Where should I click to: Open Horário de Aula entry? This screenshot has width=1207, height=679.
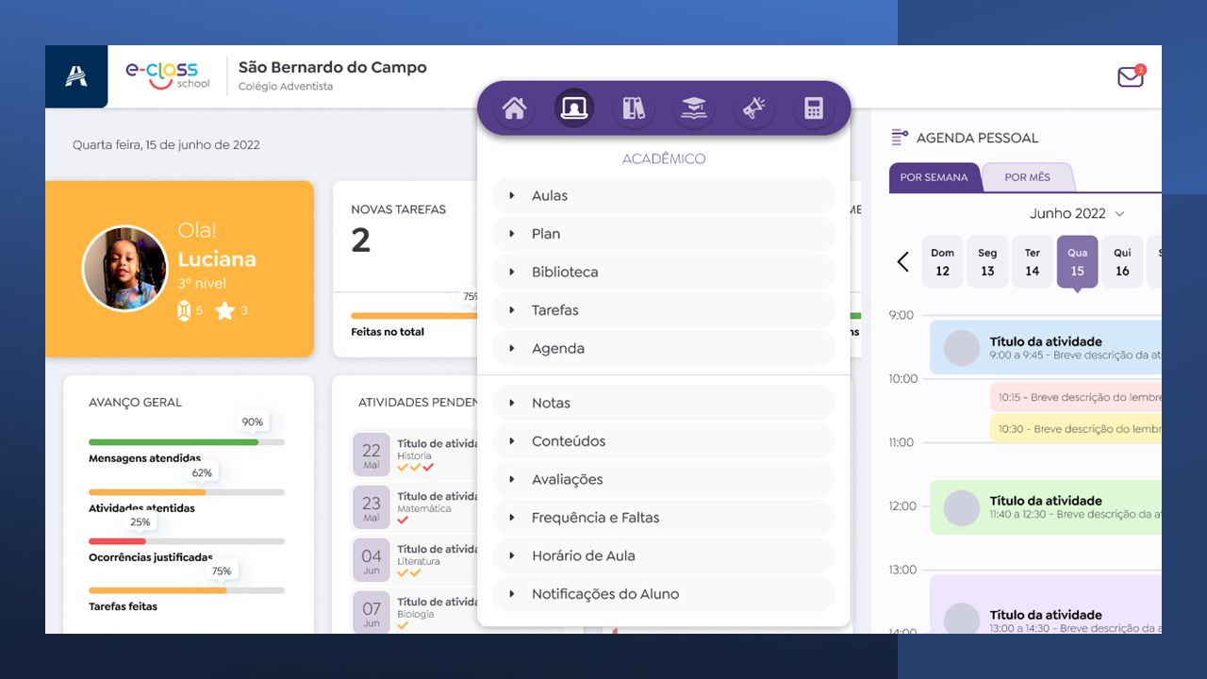point(664,555)
